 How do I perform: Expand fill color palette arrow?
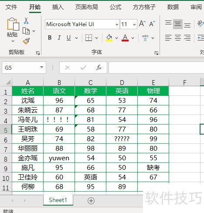click(x=116, y=38)
